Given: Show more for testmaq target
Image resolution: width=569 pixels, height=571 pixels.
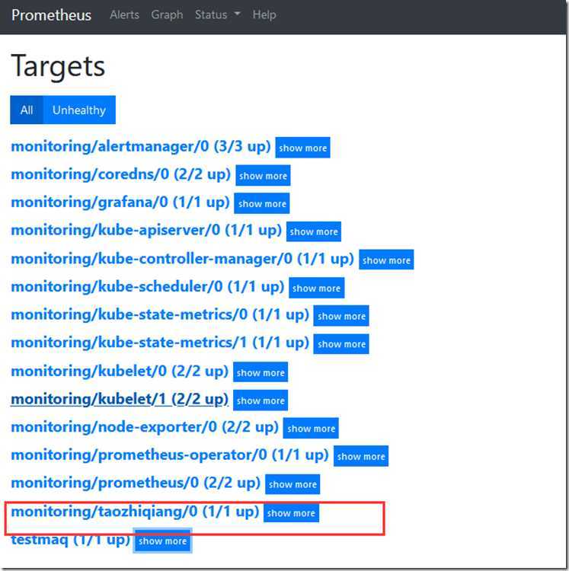Looking at the screenshot, I should (x=162, y=541).
